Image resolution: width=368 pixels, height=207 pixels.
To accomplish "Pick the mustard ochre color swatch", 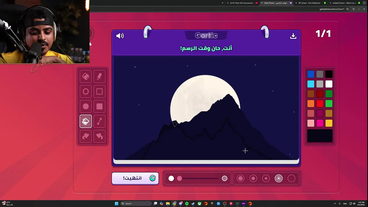I will click(x=329, y=113).
